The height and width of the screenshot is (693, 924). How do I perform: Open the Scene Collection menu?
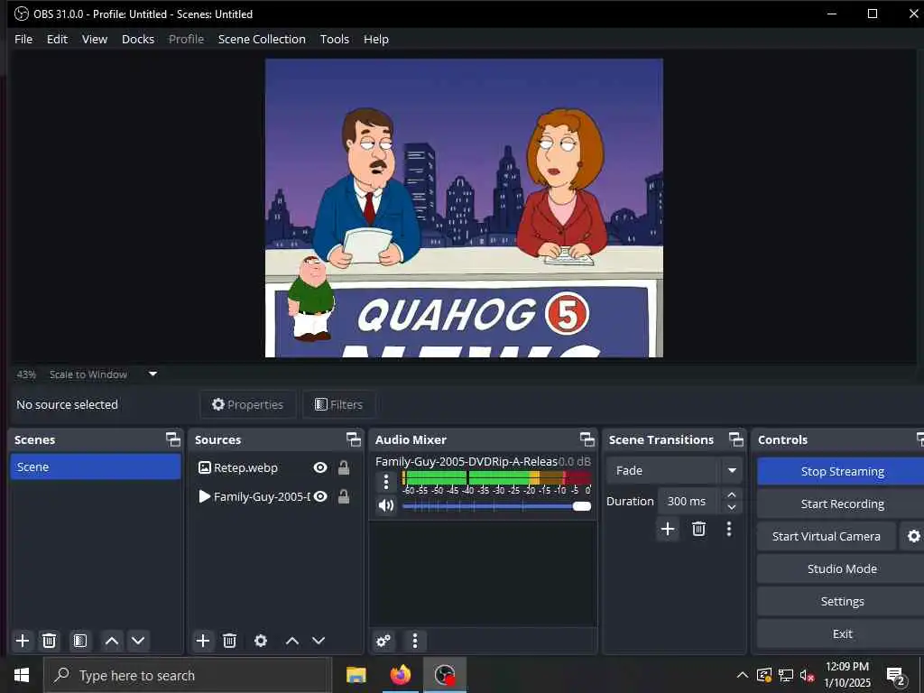[262, 39]
